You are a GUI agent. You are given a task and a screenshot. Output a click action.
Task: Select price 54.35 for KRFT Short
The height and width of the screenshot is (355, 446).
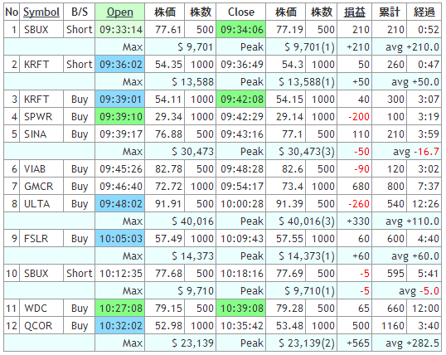(168, 65)
